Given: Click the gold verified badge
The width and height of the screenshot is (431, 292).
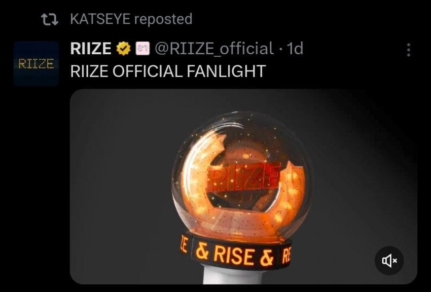Looking at the screenshot, I should pyautogui.click(x=123, y=49).
